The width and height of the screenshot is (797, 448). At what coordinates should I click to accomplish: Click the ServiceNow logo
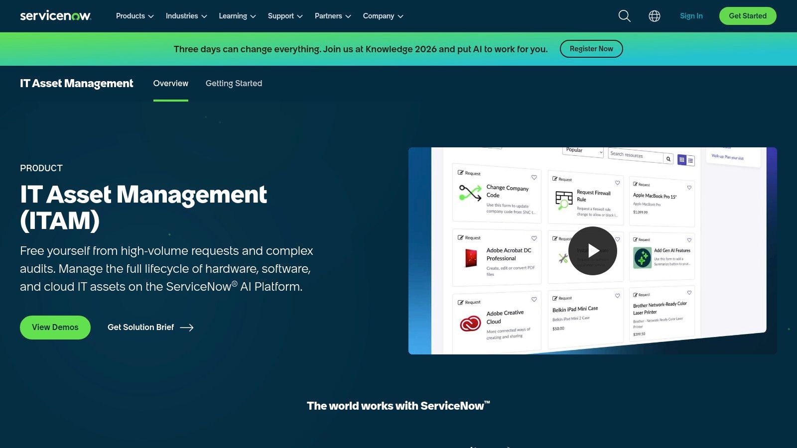click(x=55, y=16)
